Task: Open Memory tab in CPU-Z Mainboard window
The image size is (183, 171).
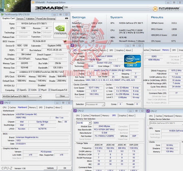Action: 33,107
